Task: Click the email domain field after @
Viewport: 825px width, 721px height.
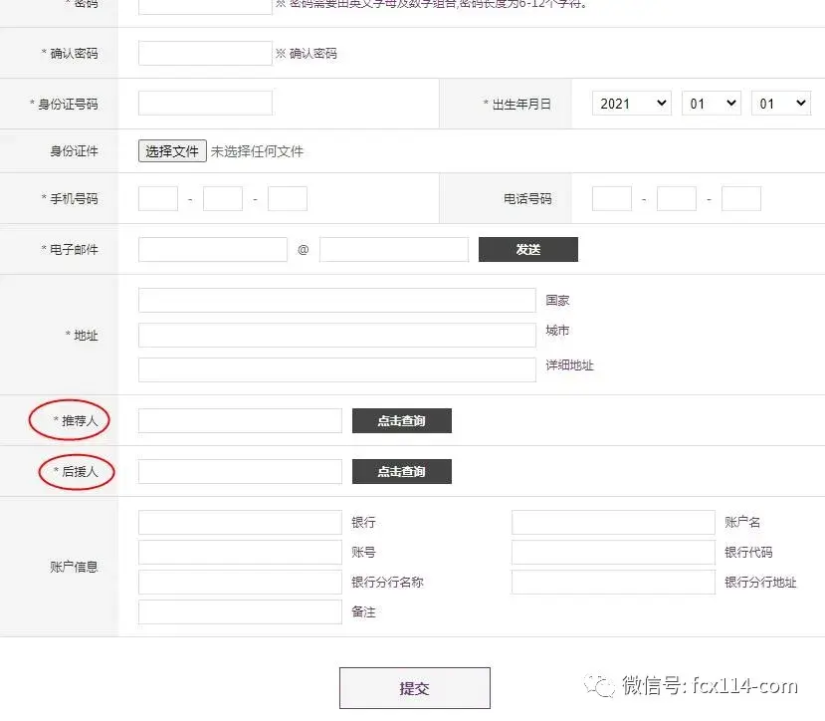Action: coord(393,250)
